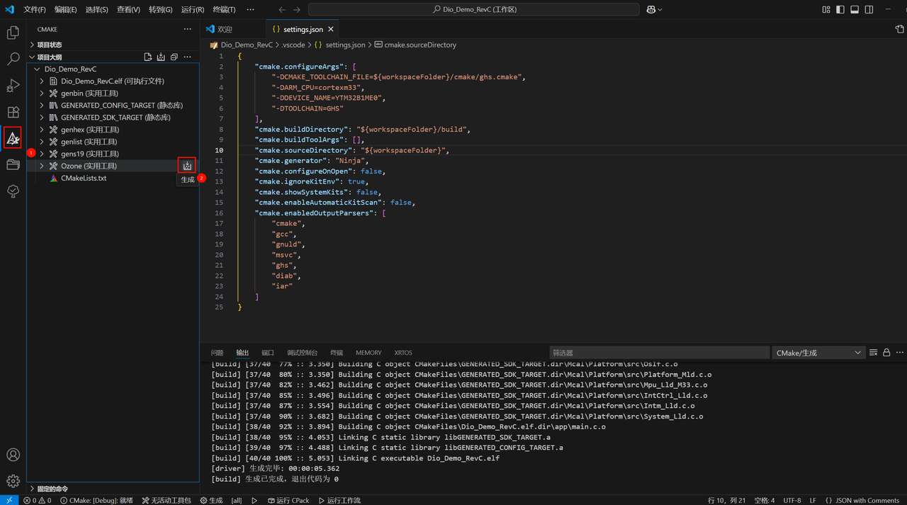Viewport: 907px width, 505px height.
Task: Open the folder icon view in activity bar
Action: point(13,165)
